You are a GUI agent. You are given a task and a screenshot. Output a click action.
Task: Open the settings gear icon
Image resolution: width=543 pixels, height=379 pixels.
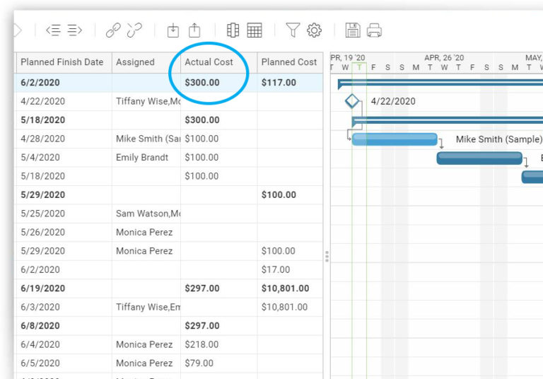tap(314, 30)
